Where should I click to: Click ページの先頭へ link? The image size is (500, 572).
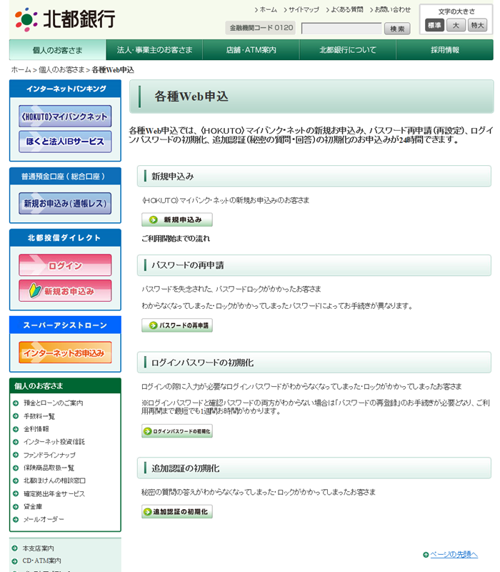point(454,555)
